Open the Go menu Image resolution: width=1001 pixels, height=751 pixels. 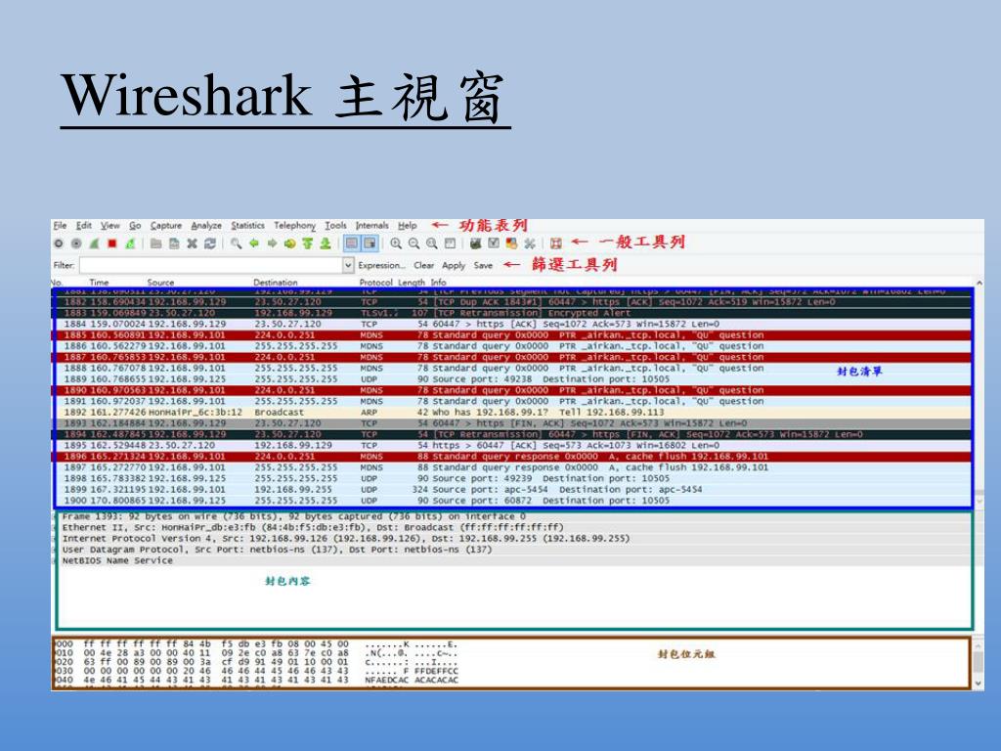135,226
